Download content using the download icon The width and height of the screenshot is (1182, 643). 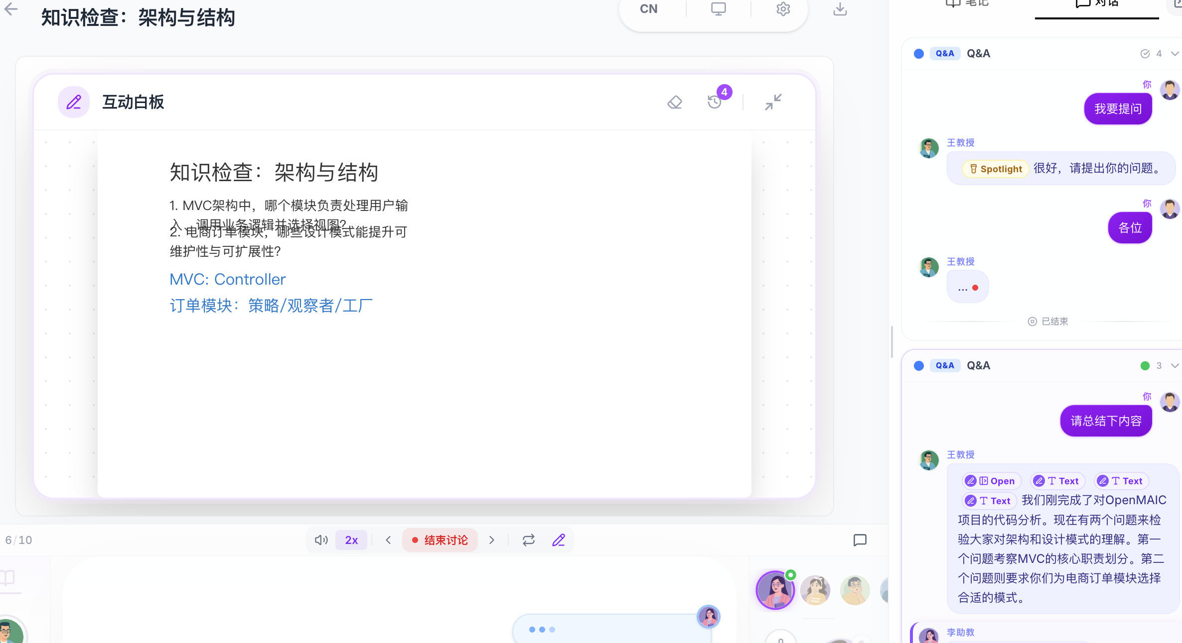tap(840, 9)
